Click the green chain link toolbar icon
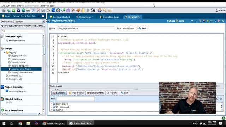Viewport: 226px width, 127px height. (x=8, y=11)
